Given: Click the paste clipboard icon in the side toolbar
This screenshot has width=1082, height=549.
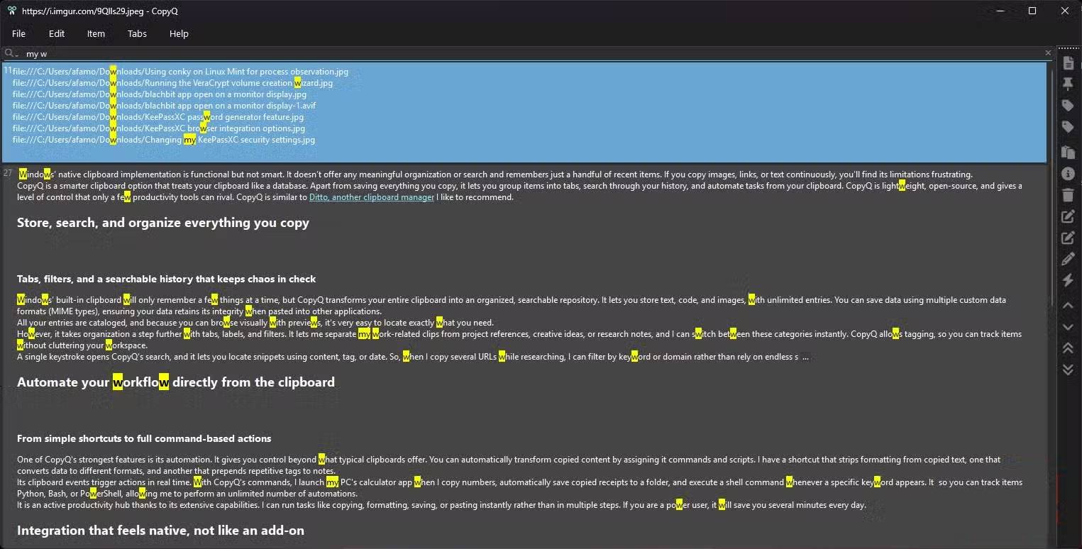Looking at the screenshot, I should (x=1068, y=152).
